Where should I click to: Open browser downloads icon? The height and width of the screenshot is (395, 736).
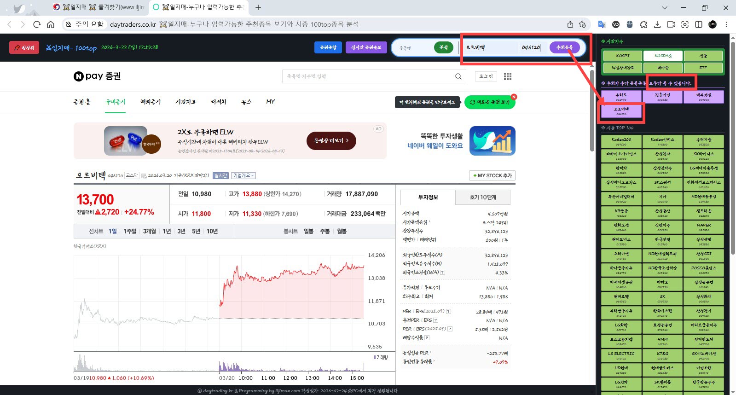[x=657, y=24]
